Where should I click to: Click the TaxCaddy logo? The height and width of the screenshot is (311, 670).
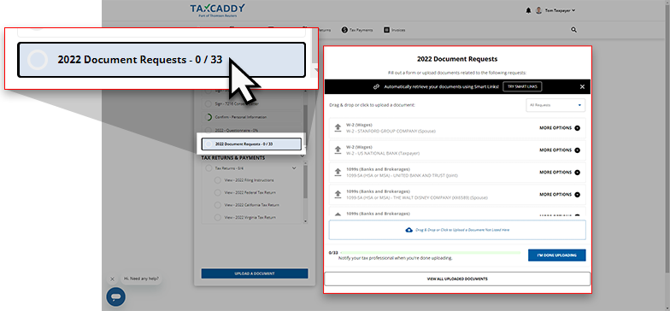(217, 10)
